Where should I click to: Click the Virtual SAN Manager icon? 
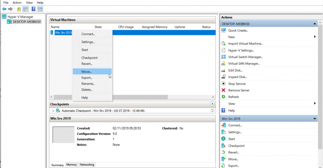click(223, 63)
